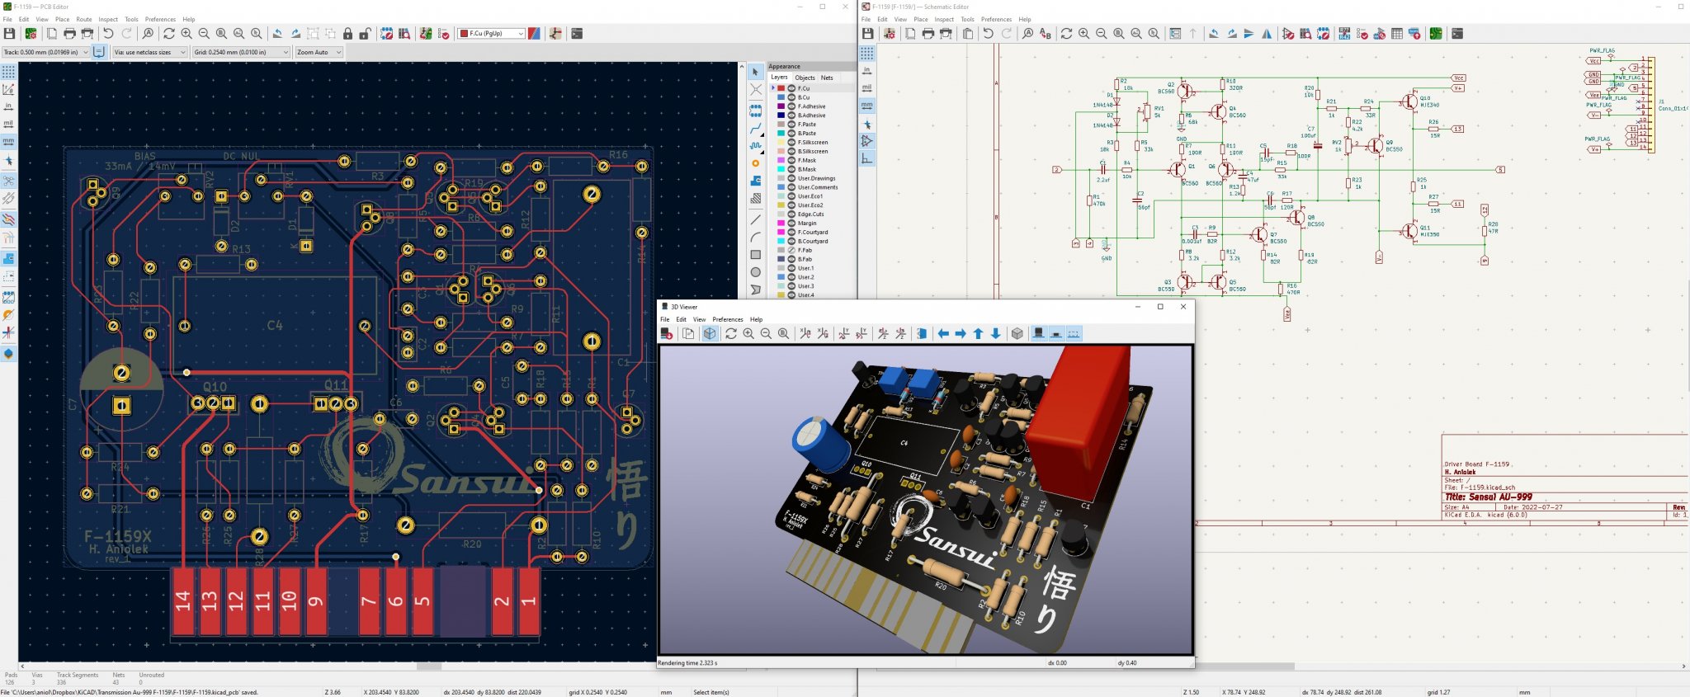Update PCB from schematic icon

click(x=426, y=34)
